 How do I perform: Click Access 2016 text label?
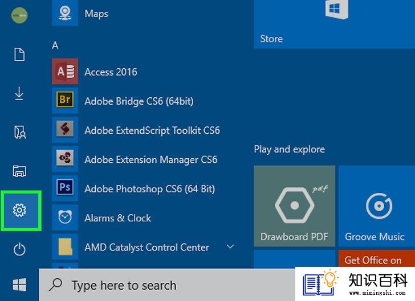111,72
